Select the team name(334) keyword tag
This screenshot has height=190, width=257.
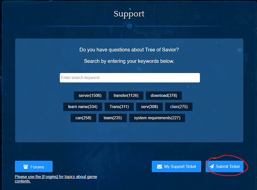pyautogui.click(x=83, y=107)
